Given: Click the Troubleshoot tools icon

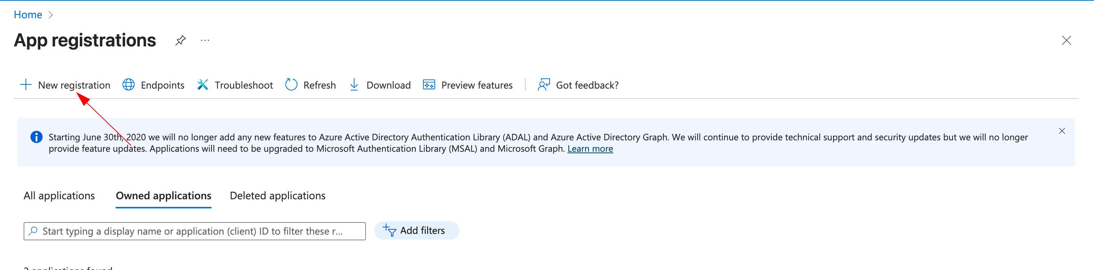Looking at the screenshot, I should point(203,85).
